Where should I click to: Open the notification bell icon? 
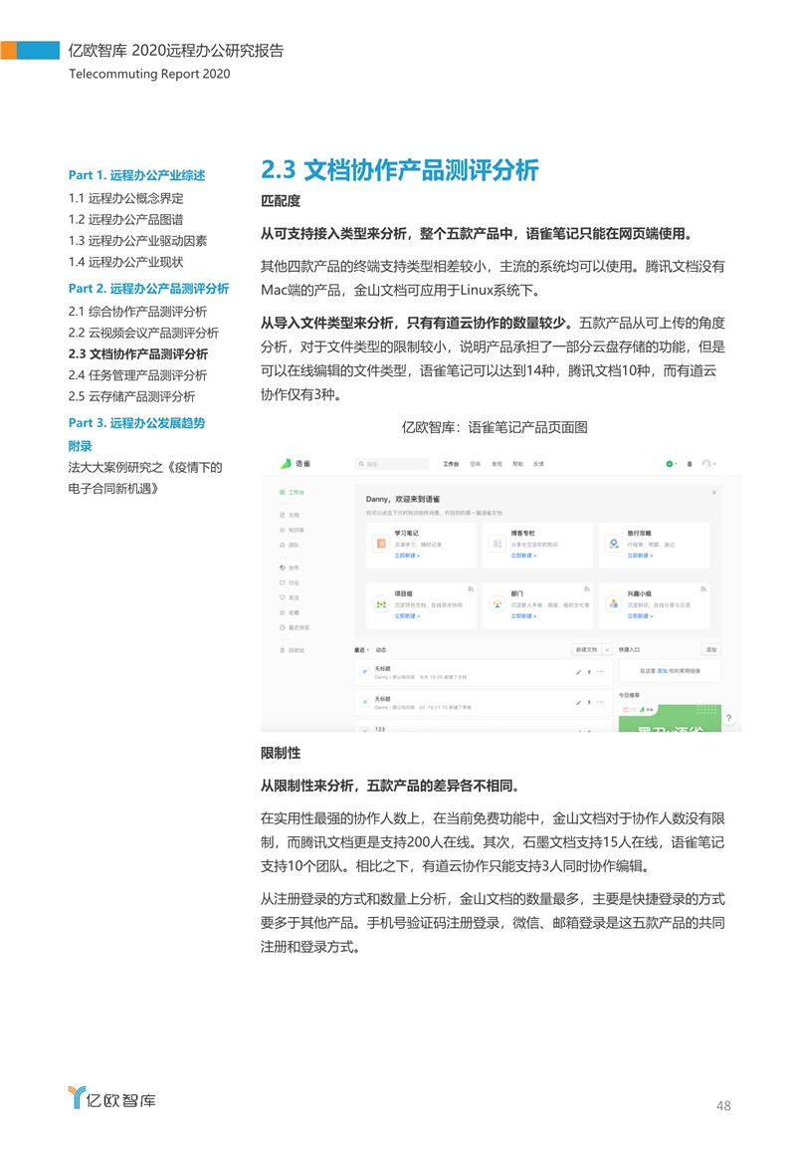coord(689,464)
